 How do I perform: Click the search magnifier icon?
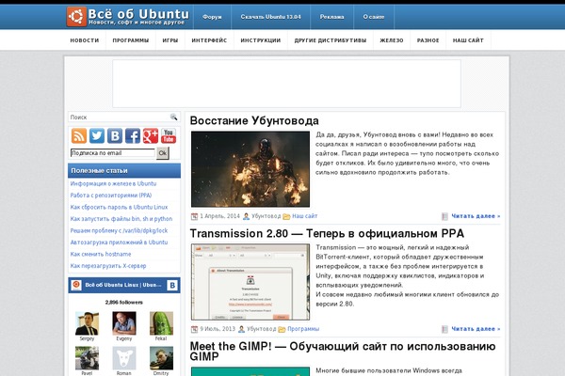point(173,117)
